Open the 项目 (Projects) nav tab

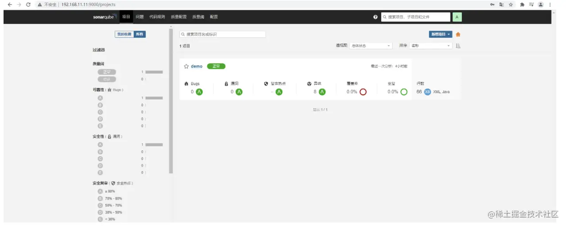pyautogui.click(x=126, y=17)
